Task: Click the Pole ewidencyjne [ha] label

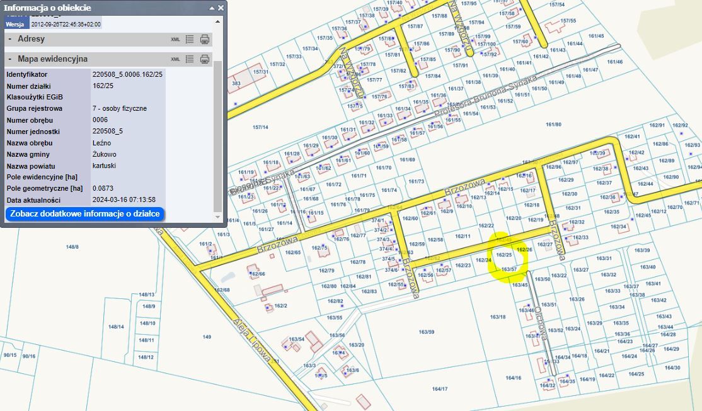Action: (42, 177)
